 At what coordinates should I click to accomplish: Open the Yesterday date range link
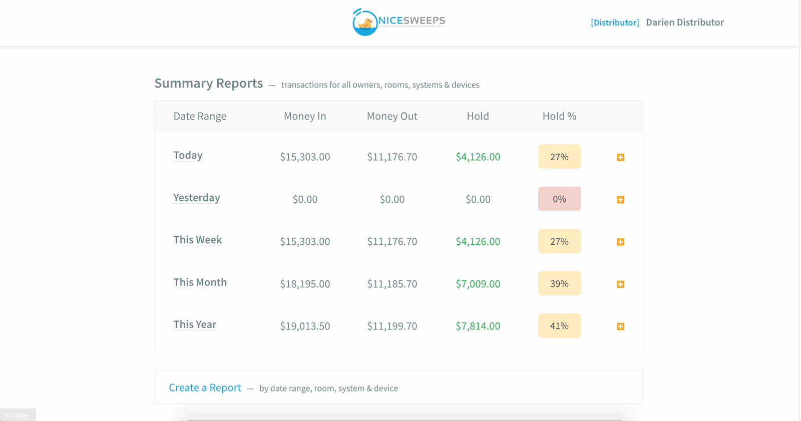coord(197,198)
